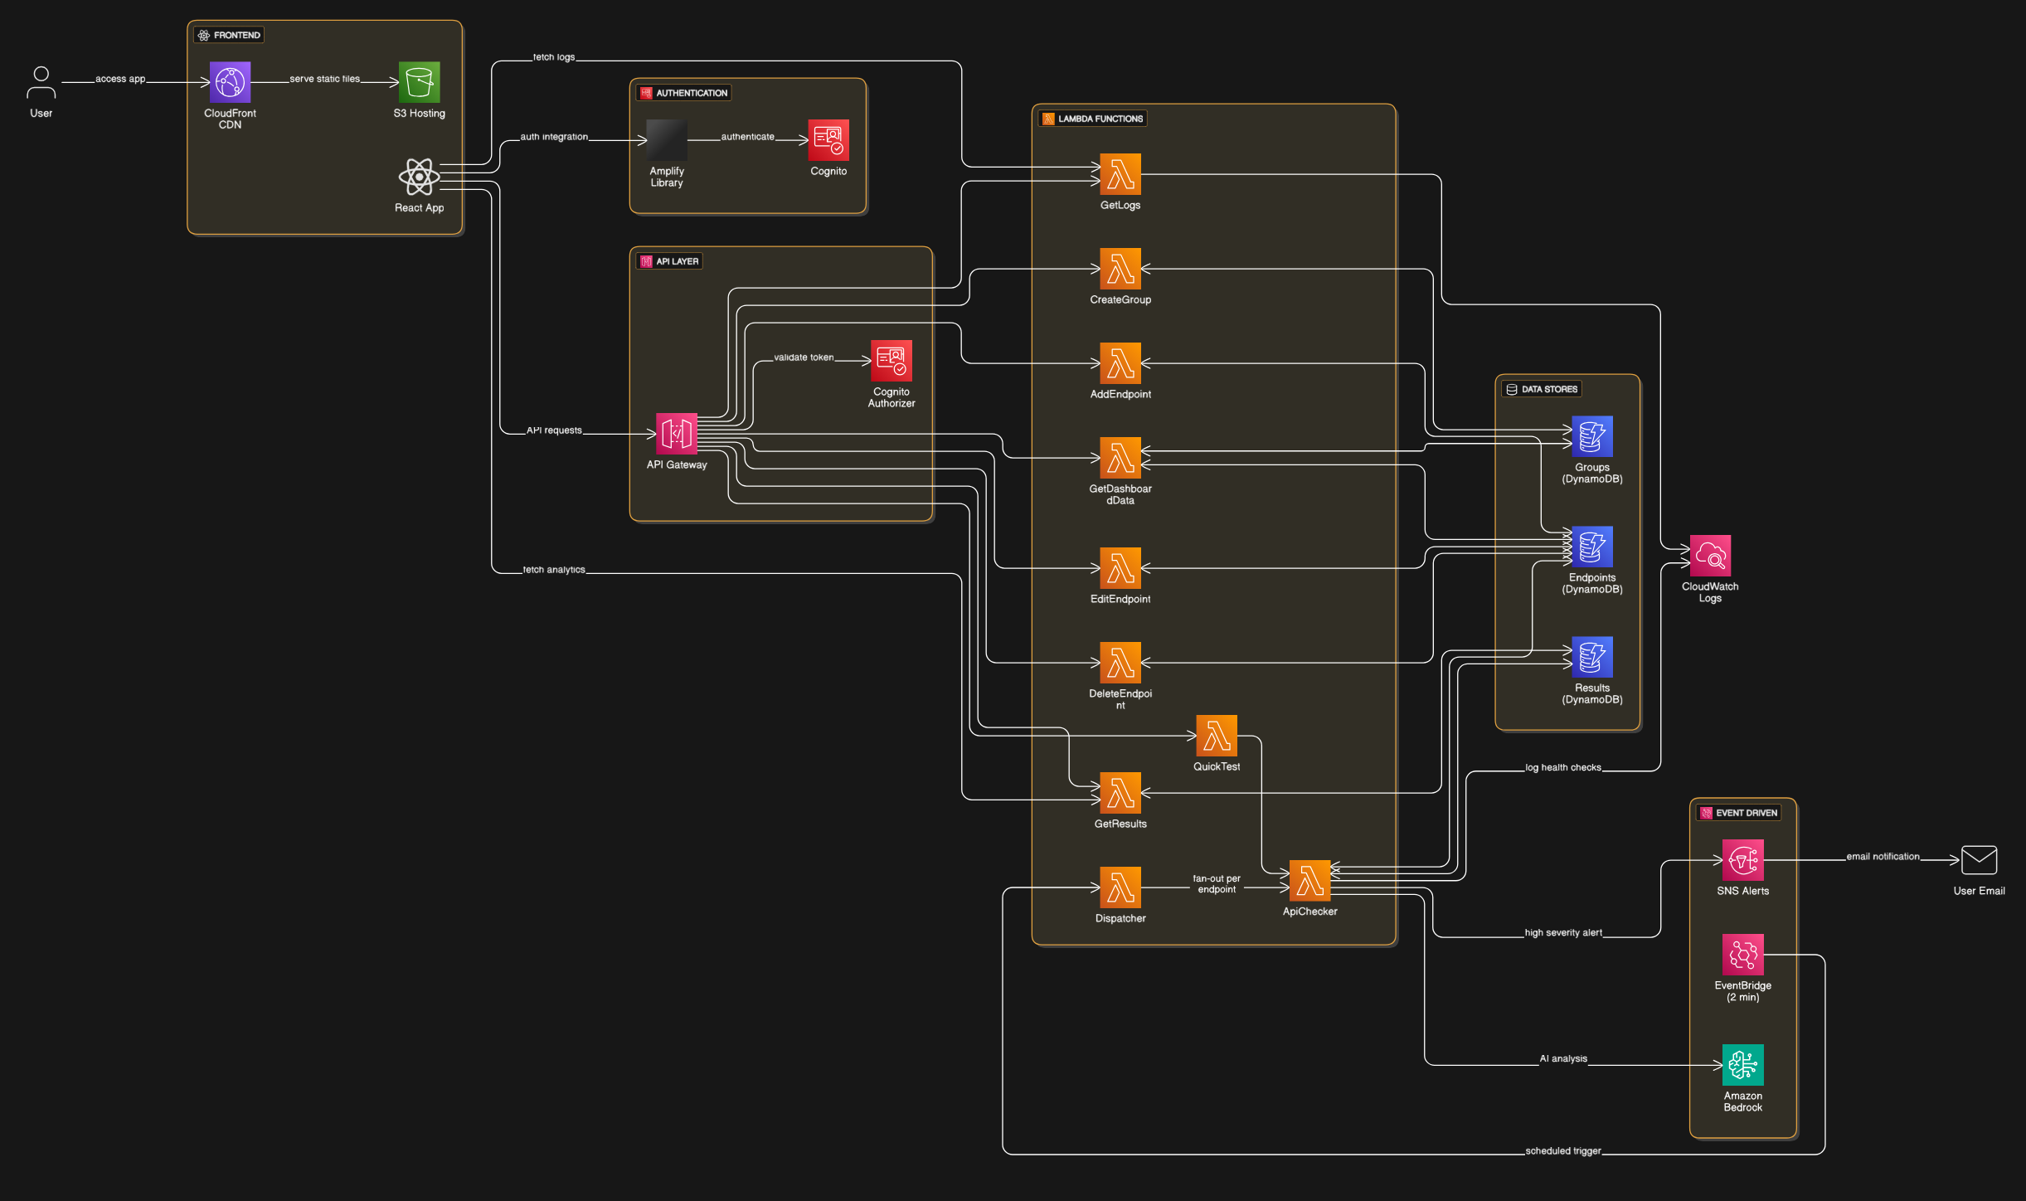Select the S3 Hosting bucket icon
The height and width of the screenshot is (1201, 2026).
click(x=419, y=82)
